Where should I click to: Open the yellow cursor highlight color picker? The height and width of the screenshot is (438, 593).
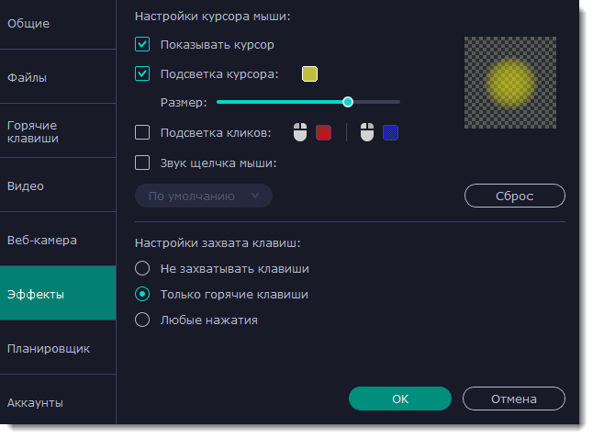click(309, 73)
